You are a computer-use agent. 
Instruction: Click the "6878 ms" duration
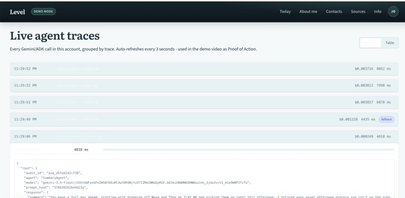[x=383, y=102]
